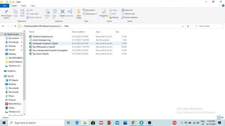Select Children Hospital pune file
The width and height of the screenshot is (225, 126).
coord(43,36)
